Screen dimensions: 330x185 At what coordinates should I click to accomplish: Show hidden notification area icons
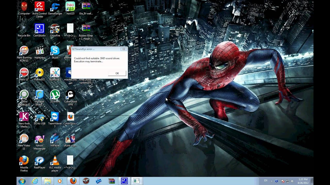[x=271, y=181]
